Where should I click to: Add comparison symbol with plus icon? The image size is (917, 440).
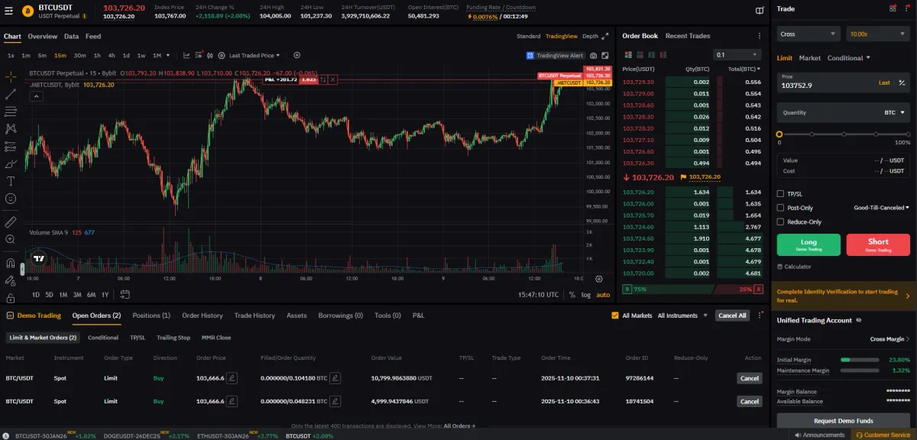296,55
